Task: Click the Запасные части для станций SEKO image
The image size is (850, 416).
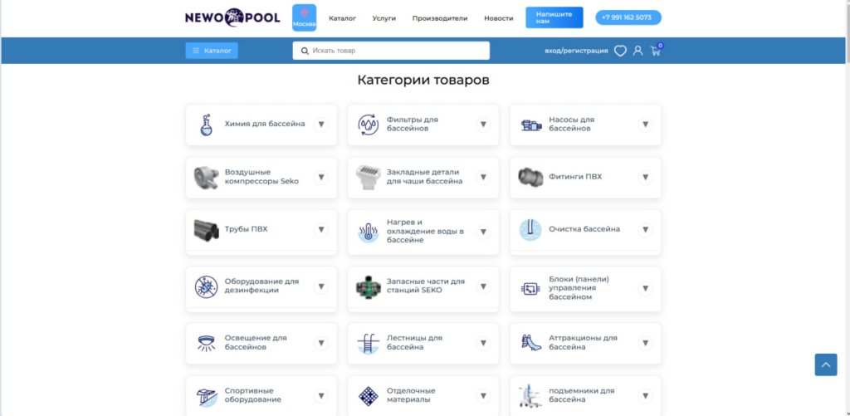Action: tap(369, 286)
